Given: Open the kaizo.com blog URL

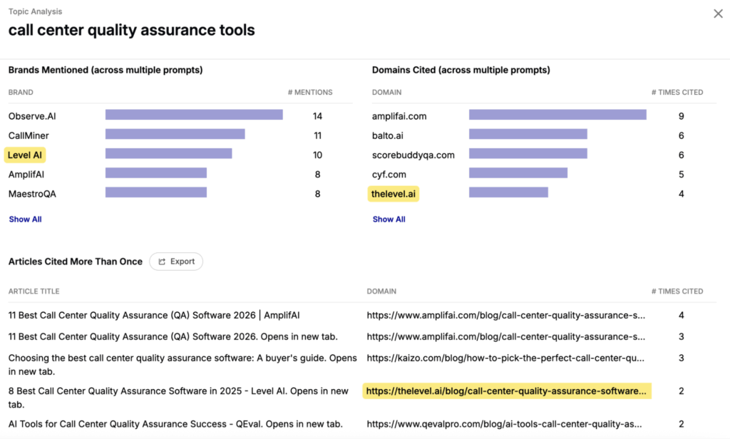Looking at the screenshot, I should coord(505,358).
